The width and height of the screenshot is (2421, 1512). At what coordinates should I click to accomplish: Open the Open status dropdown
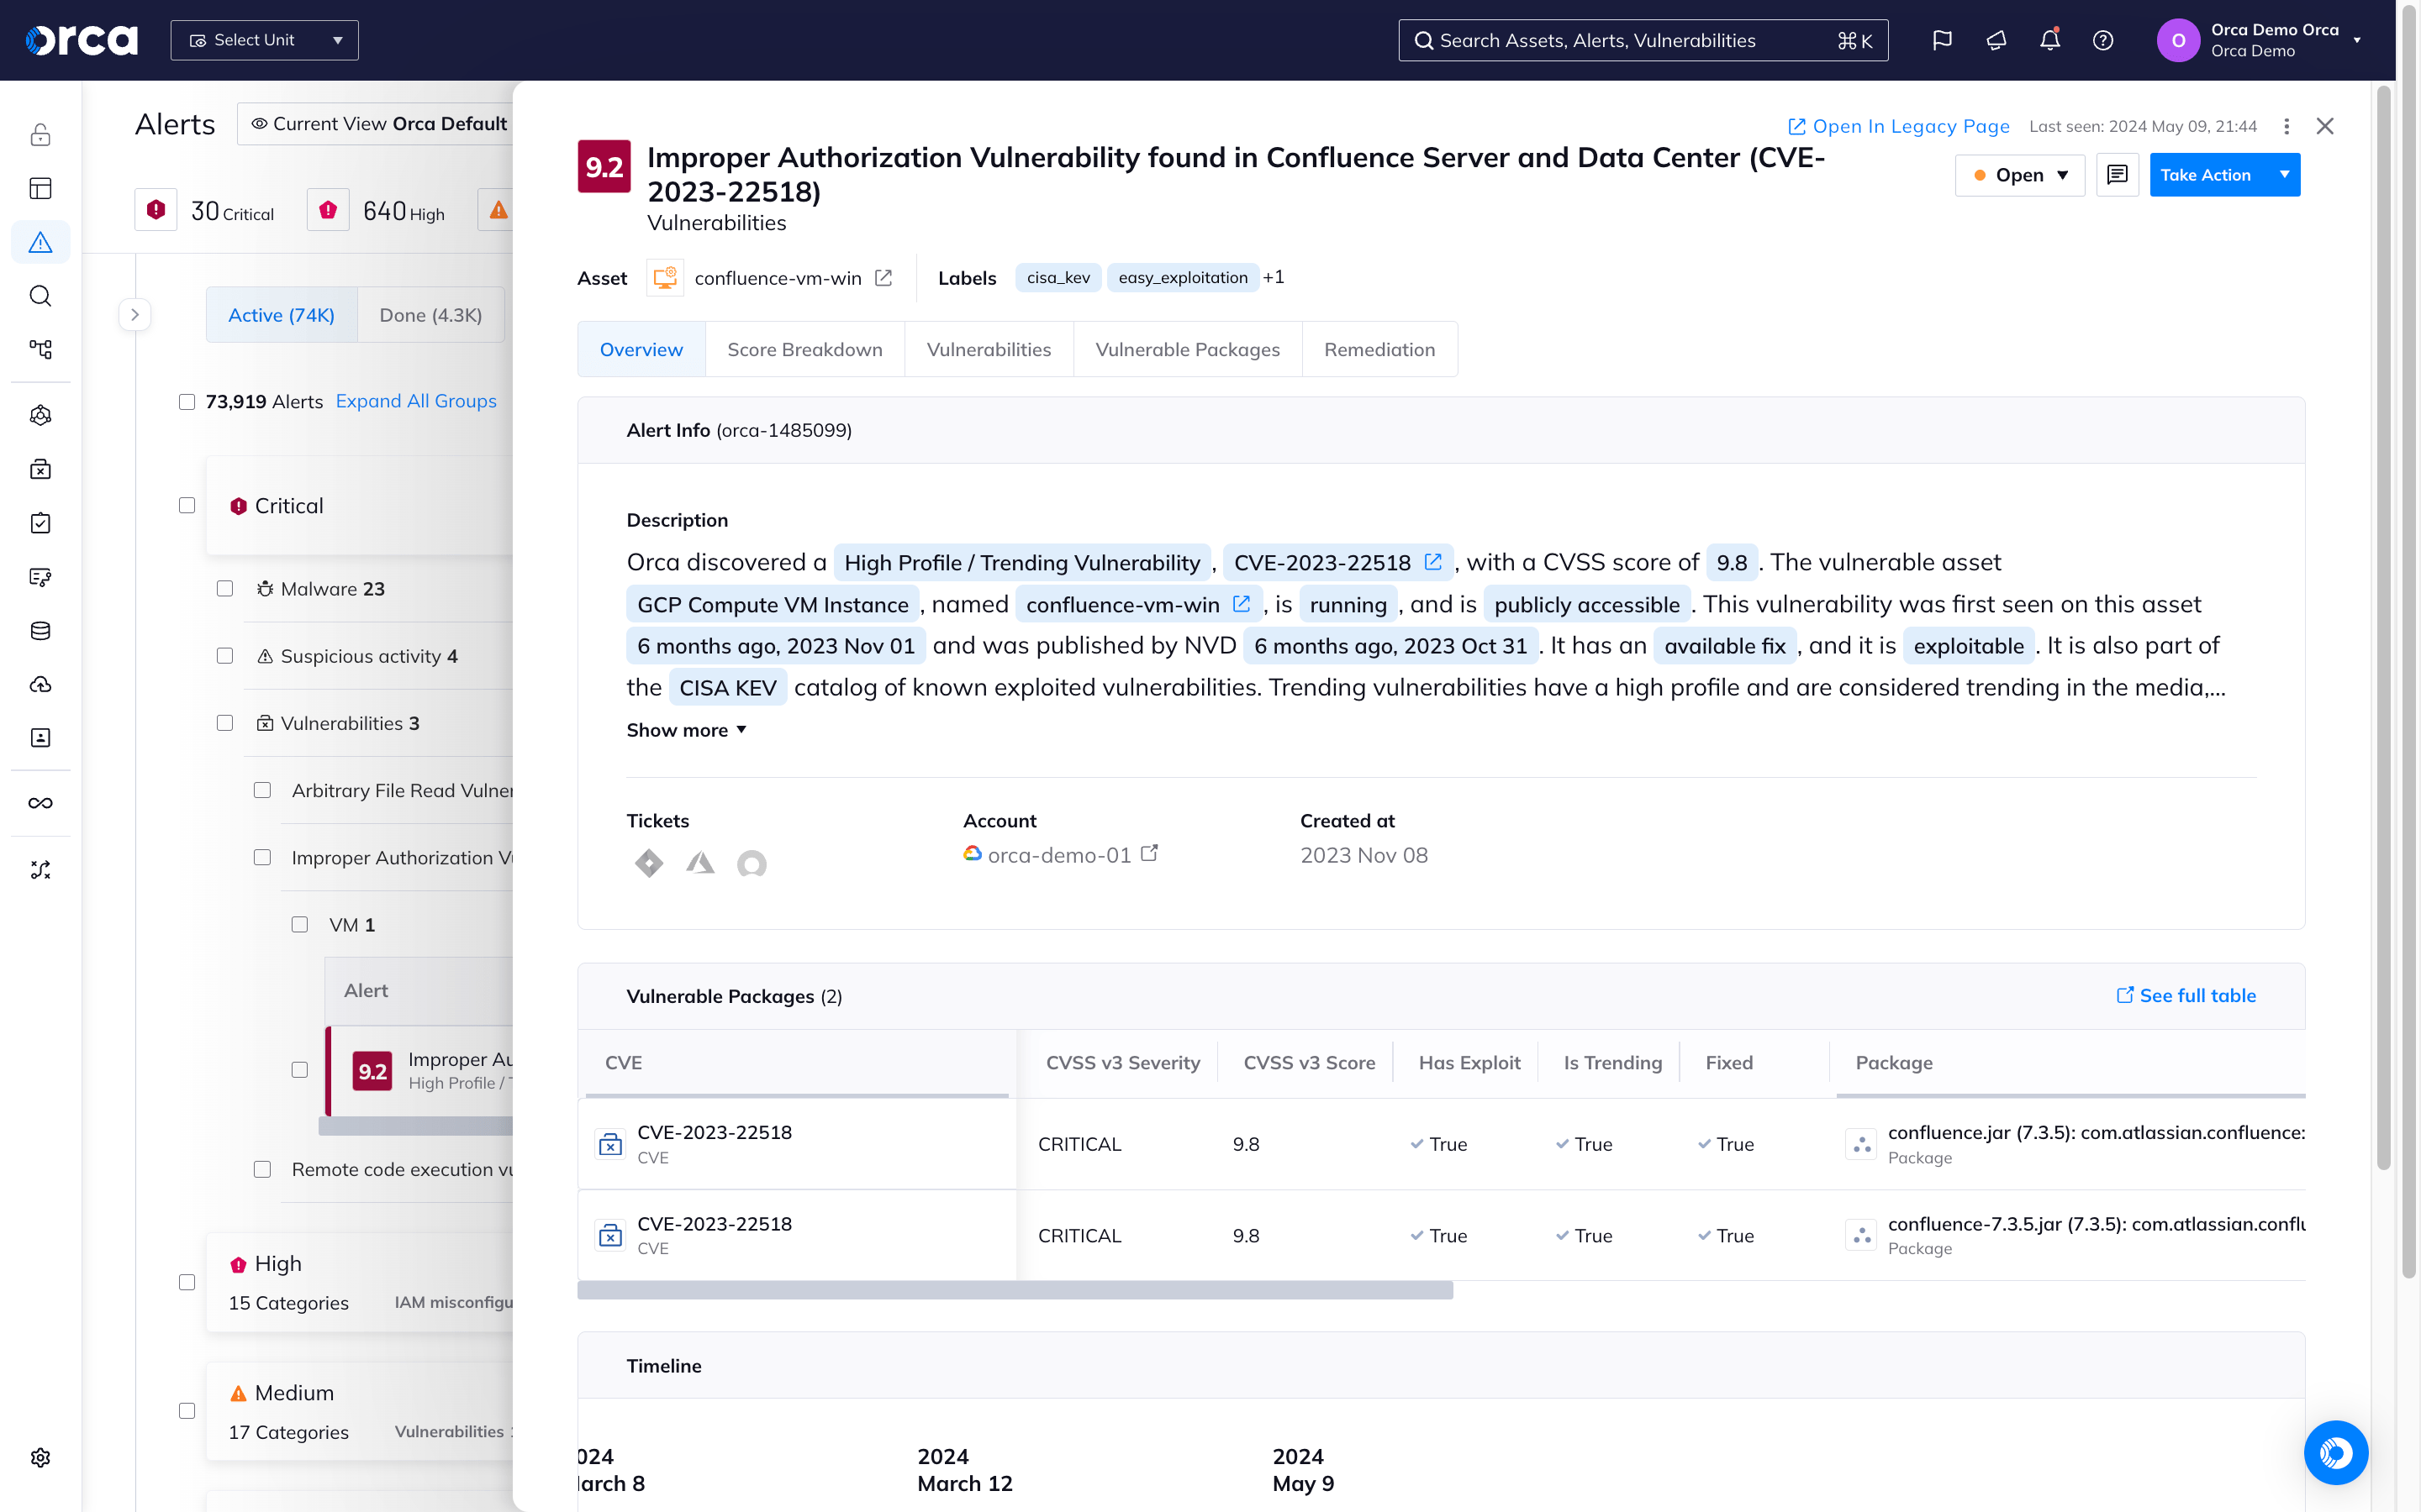click(x=2020, y=174)
